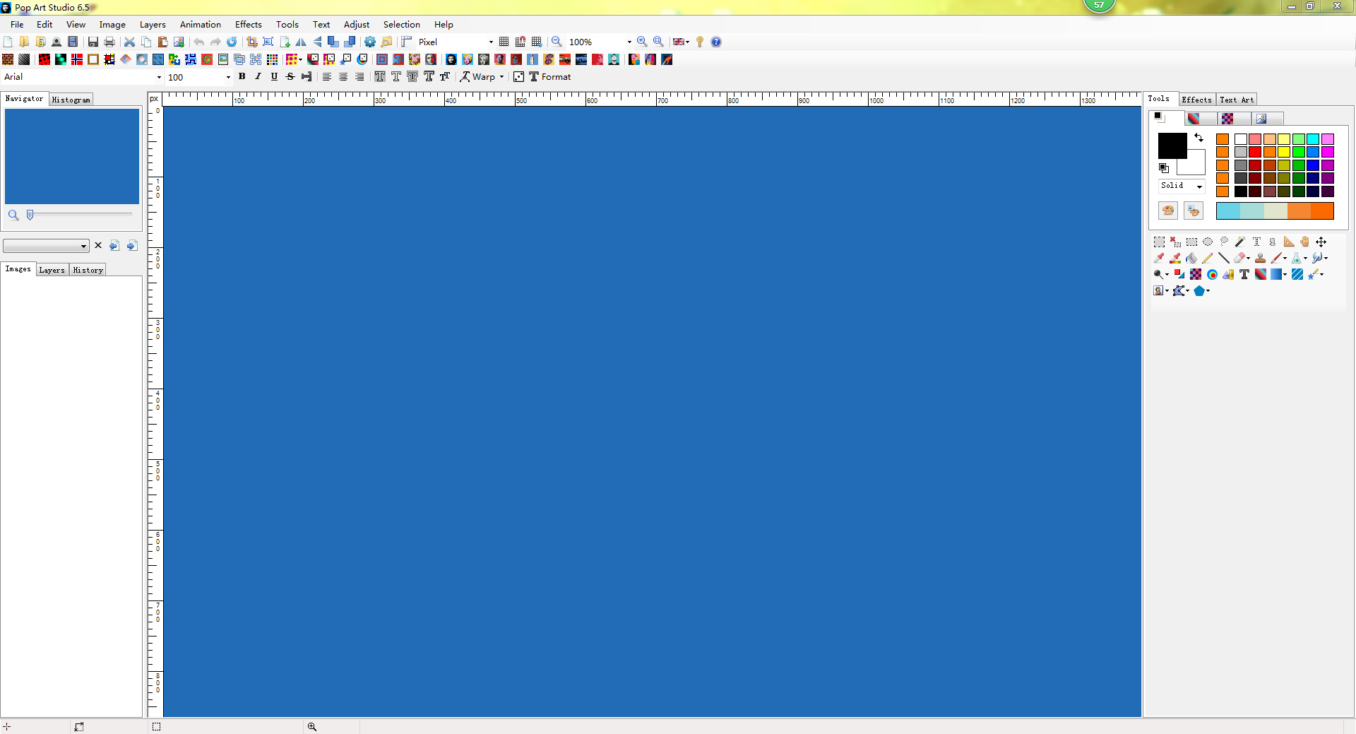Swap foreground and background colors arrow
The image size is (1356, 734).
[x=1199, y=138]
